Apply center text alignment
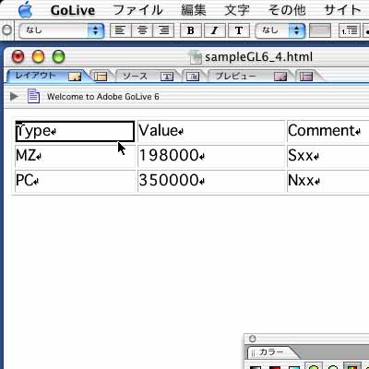369x369 pixels. pyautogui.click(x=142, y=30)
